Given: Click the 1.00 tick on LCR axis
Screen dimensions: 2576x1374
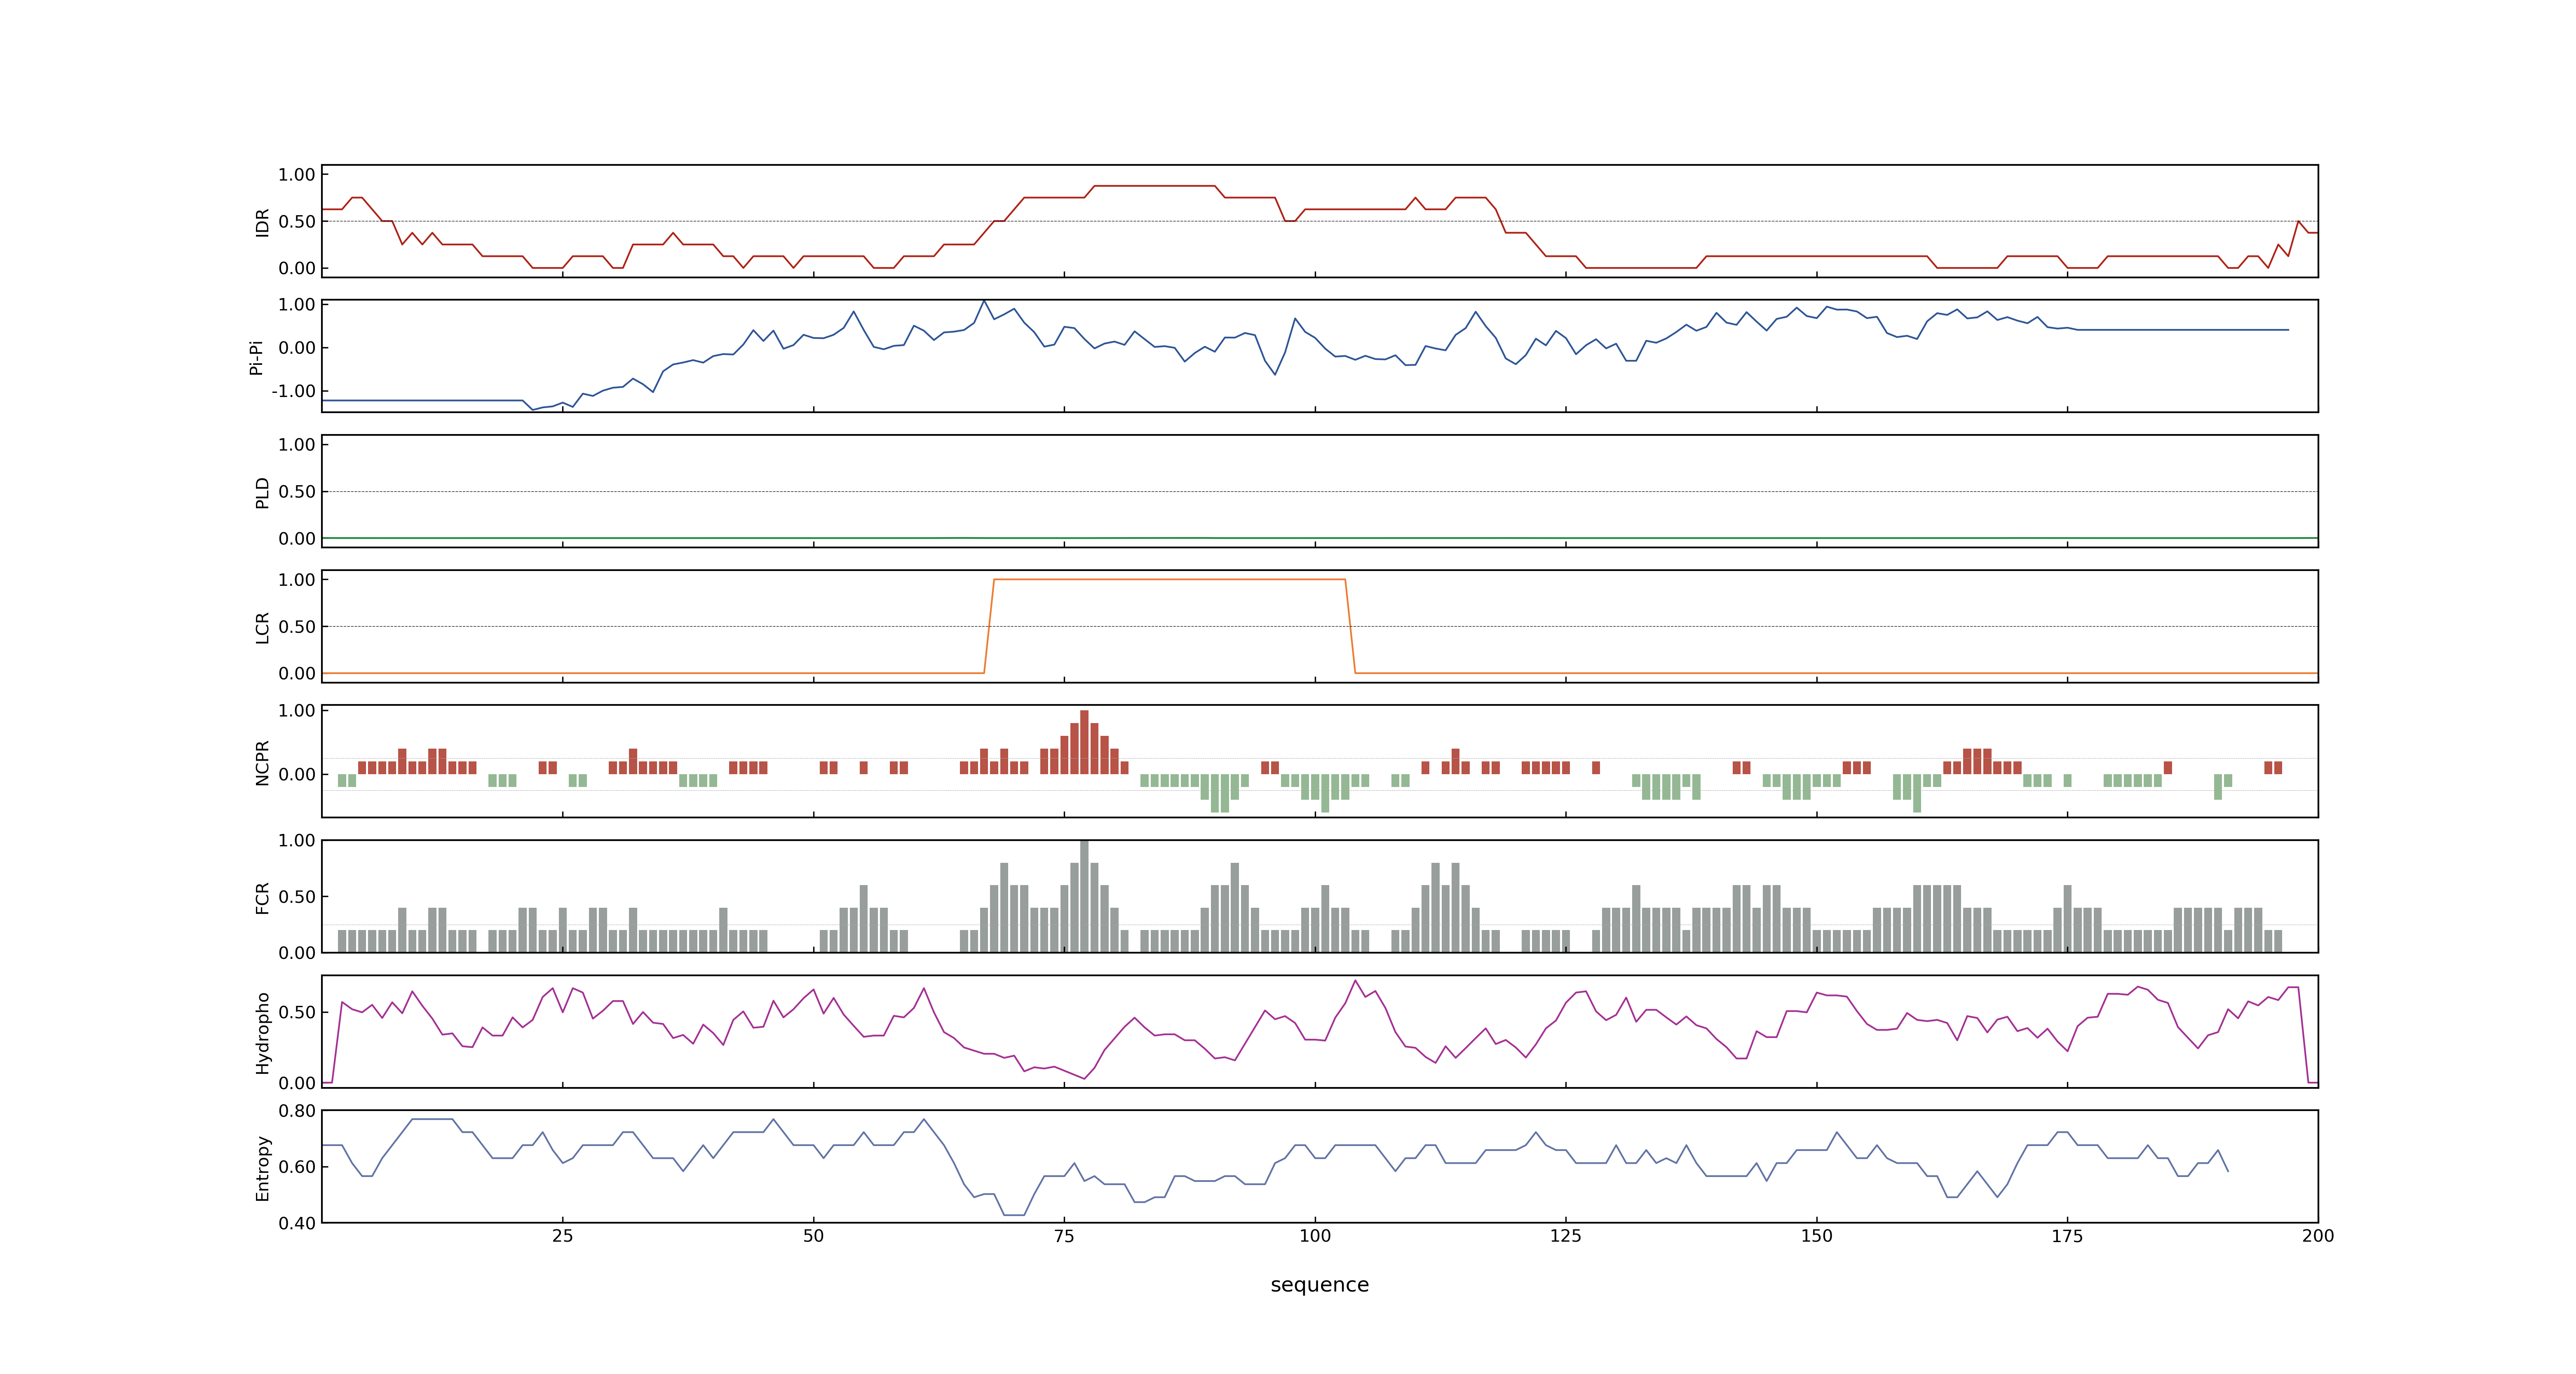Looking at the screenshot, I should 297,580.
